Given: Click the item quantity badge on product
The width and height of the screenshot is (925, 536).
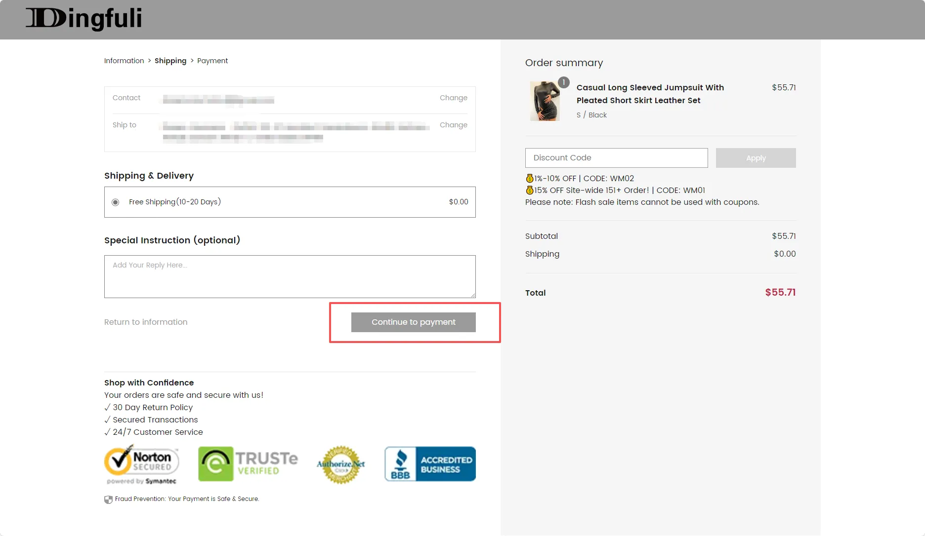Looking at the screenshot, I should (x=563, y=82).
